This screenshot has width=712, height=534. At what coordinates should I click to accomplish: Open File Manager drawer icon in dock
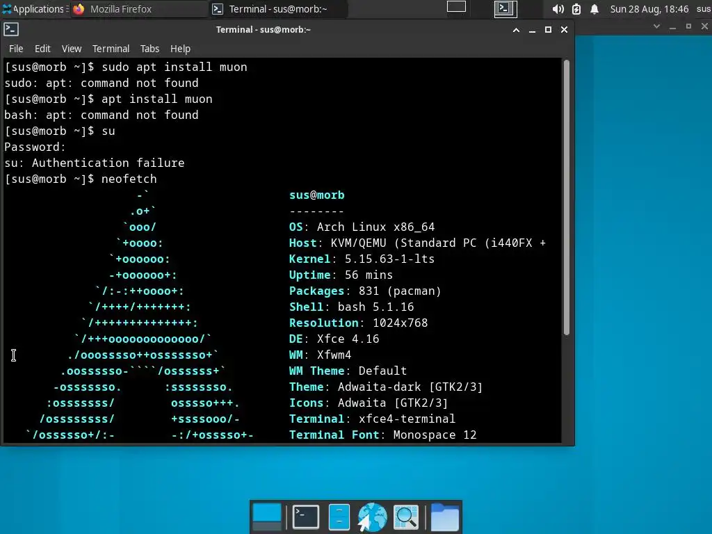[x=339, y=517]
